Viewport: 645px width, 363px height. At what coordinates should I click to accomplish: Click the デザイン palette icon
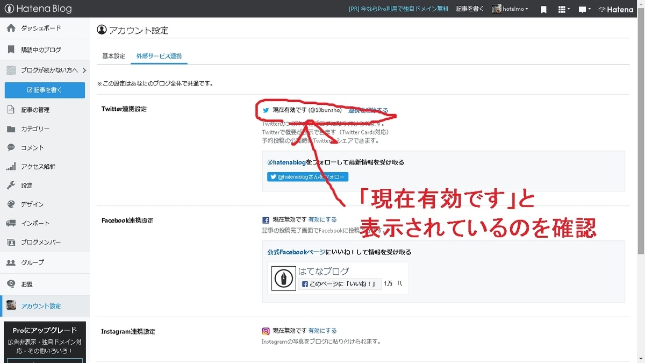point(11,204)
